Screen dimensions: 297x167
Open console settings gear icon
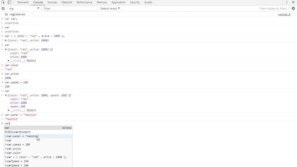click(293, 8)
